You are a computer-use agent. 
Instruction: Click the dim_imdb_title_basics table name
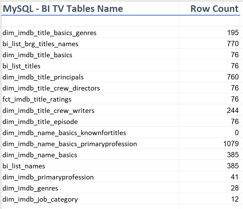(x=37, y=55)
